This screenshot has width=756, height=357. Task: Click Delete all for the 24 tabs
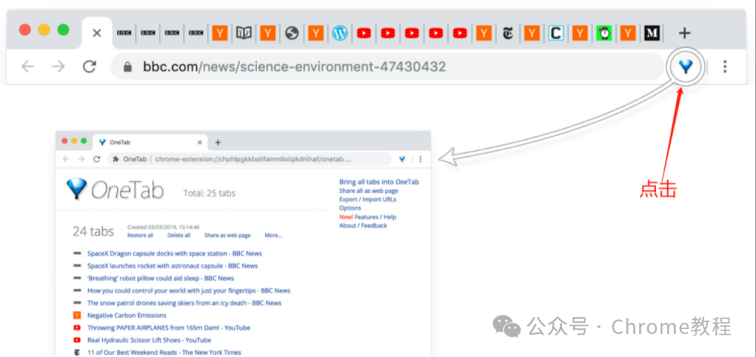click(179, 235)
